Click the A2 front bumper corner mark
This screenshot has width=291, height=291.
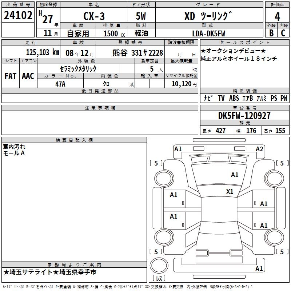pos(259,149)
